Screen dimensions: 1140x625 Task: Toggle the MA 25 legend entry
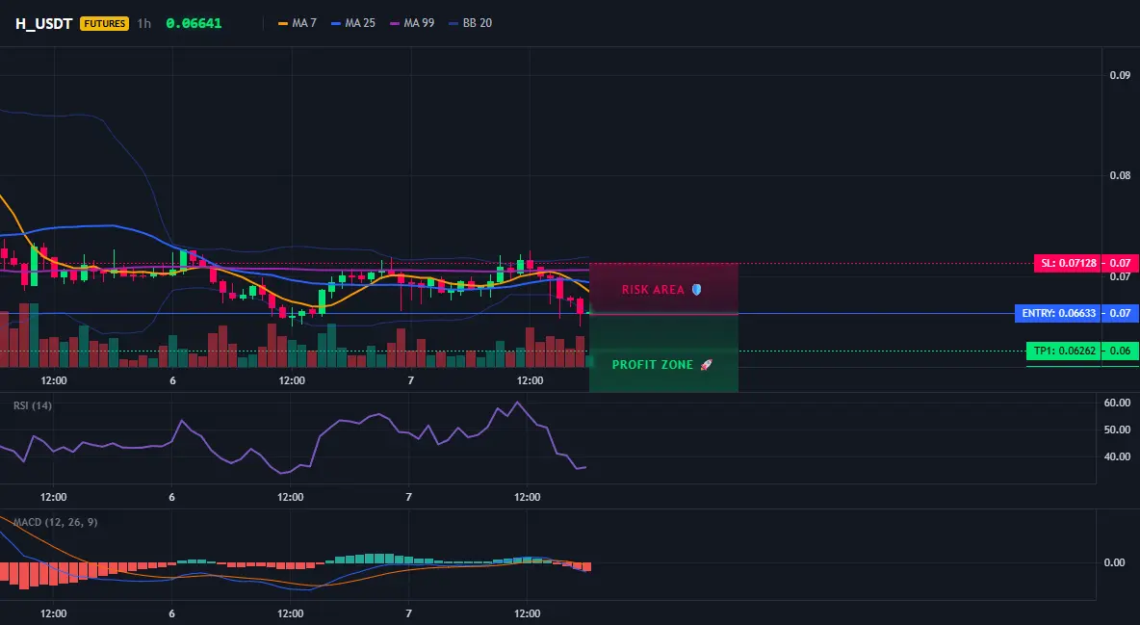tap(353, 23)
